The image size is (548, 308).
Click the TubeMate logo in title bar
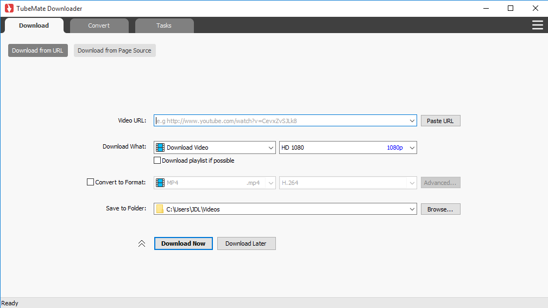[x=9, y=8]
